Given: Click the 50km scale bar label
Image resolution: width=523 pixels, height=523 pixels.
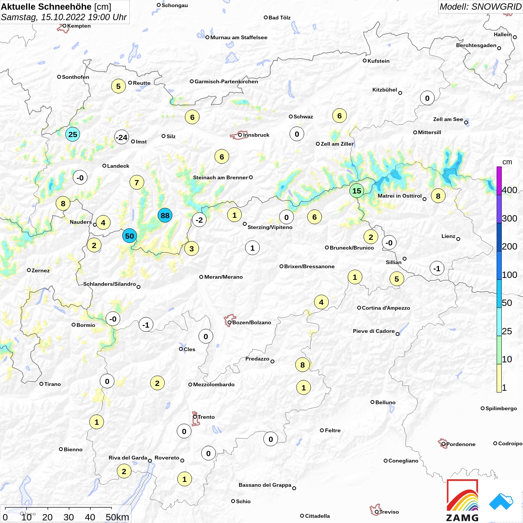Looking at the screenshot, I should tap(117, 517).
